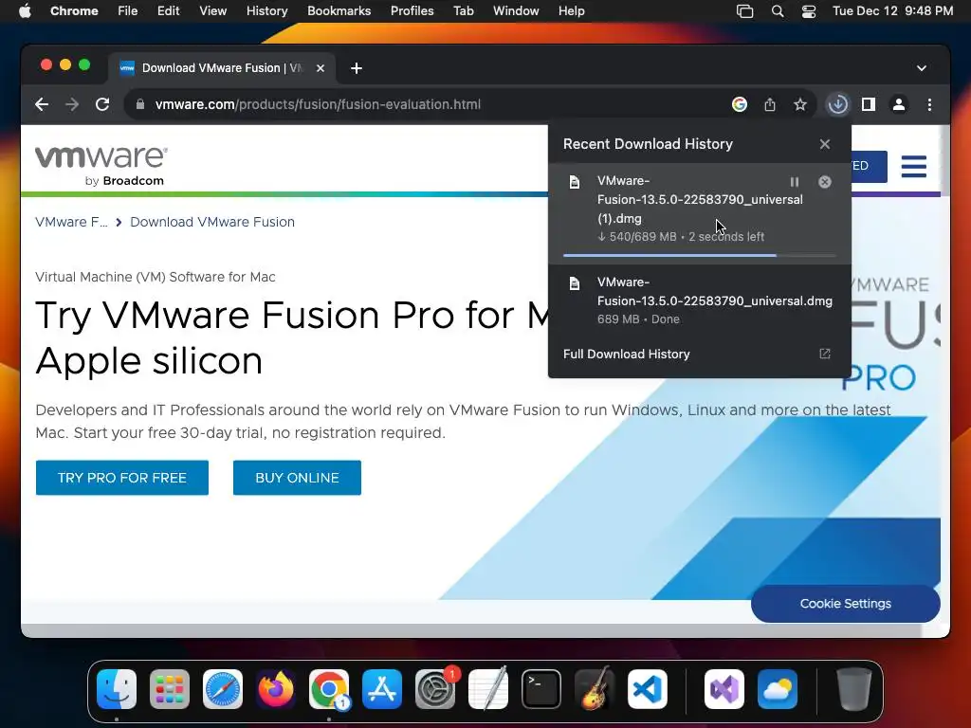971x728 pixels.
Task: Open the Google icon in the address bar
Action: (x=740, y=104)
